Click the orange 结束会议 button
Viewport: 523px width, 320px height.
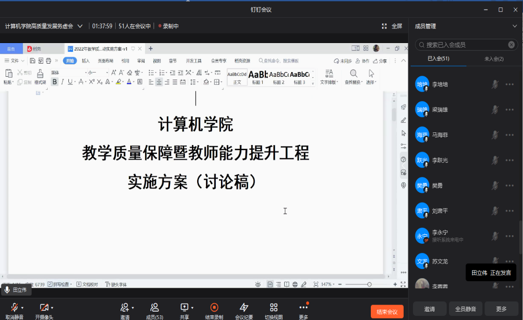click(x=387, y=312)
